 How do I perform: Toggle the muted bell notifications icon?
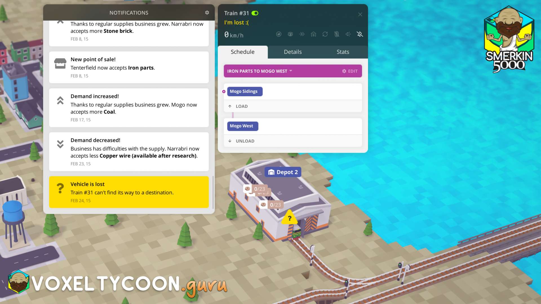tap(360, 34)
